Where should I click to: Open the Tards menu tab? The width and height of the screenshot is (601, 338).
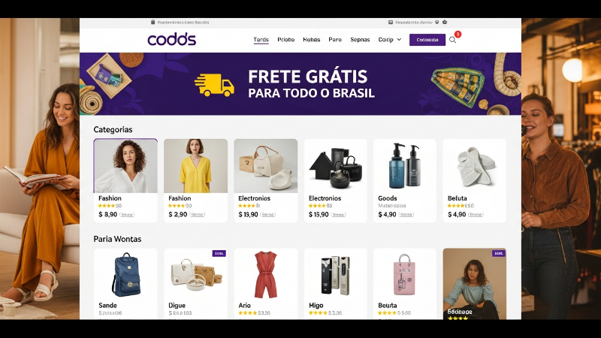tap(261, 40)
